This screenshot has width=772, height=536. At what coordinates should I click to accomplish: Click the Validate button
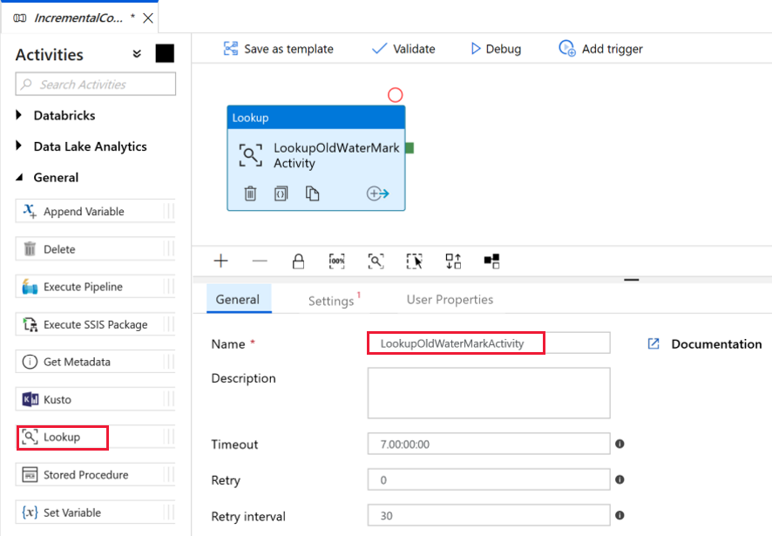click(x=403, y=49)
